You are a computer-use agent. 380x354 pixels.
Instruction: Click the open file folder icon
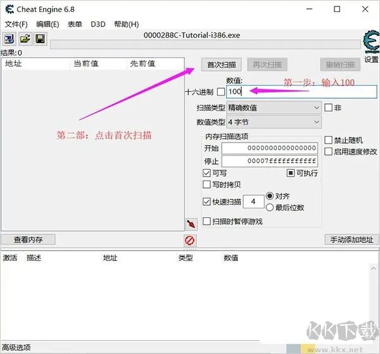point(25,39)
